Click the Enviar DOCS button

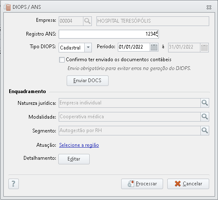pos(88,81)
